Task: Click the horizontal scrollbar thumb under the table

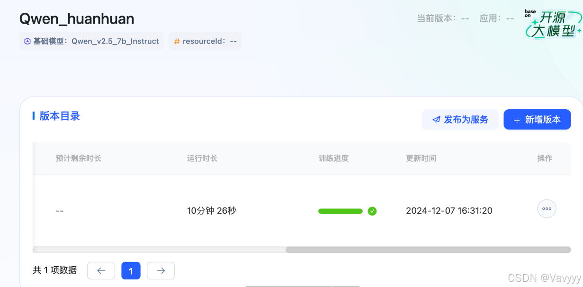Action: pyautogui.click(x=428, y=250)
